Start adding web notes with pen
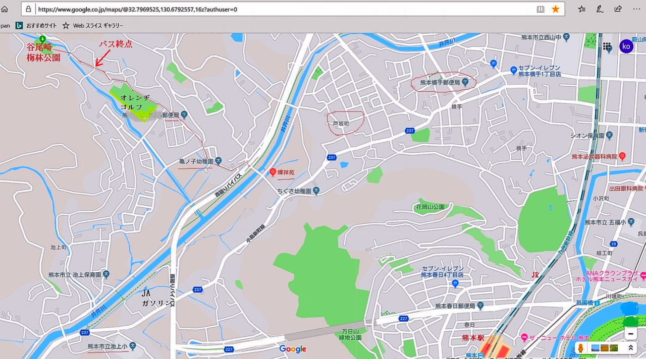The image size is (646, 359). point(600,9)
